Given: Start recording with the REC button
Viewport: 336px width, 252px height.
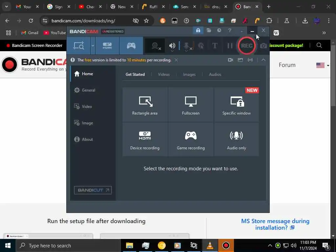Looking at the screenshot, I should 247,46.
